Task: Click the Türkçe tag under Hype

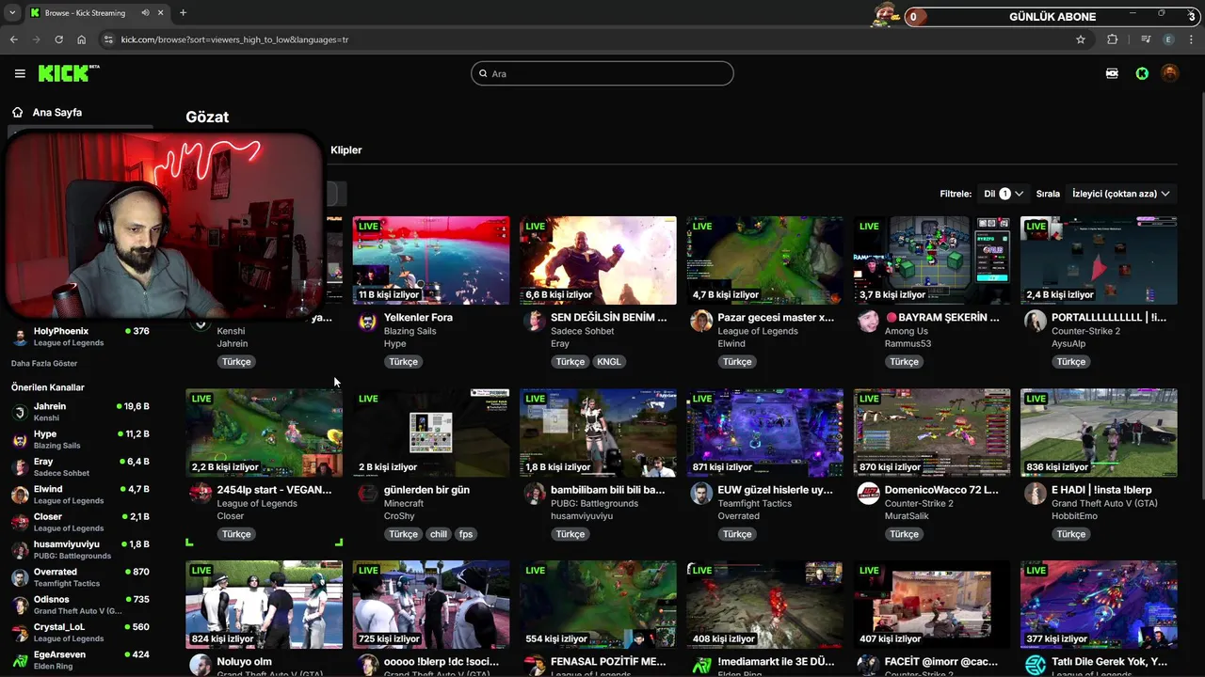Action: click(403, 362)
